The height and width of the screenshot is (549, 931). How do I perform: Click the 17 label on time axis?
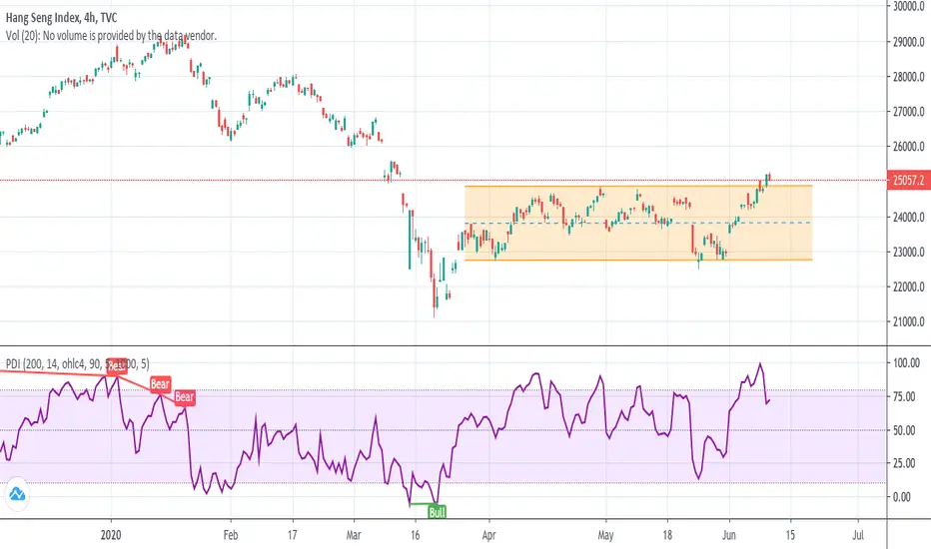click(292, 535)
